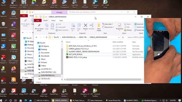Click Invert selection in ribbon
The width and height of the screenshot is (182, 102).
pos(139,30)
